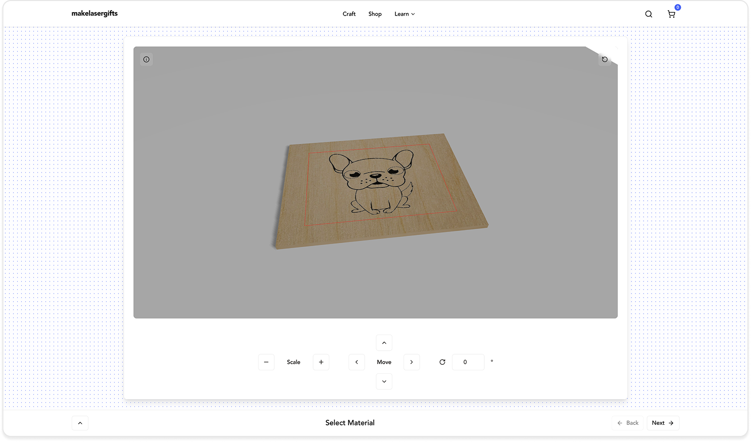Reset the 3D preview view

point(605,59)
